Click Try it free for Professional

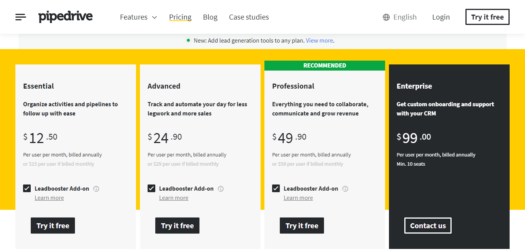pos(302,226)
